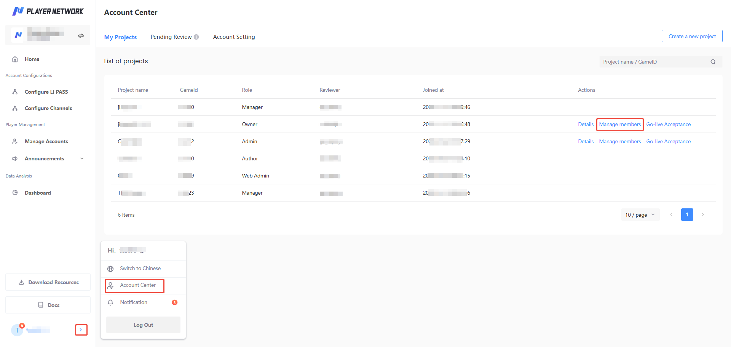Screen dimensions: 731x347
Task: Click the Player Network logo
Action: coord(48,11)
